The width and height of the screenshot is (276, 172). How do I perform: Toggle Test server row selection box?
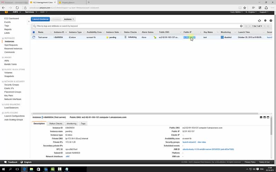34,37
